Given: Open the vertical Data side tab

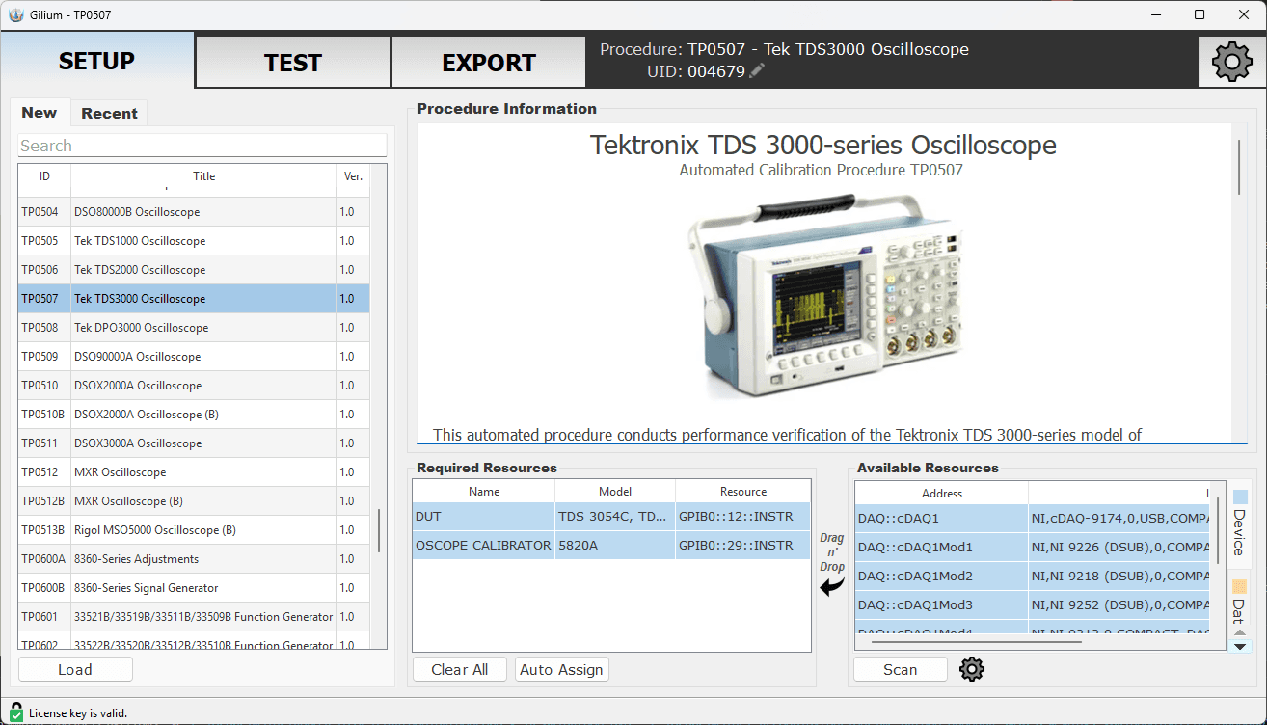Looking at the screenshot, I should click(x=1238, y=602).
